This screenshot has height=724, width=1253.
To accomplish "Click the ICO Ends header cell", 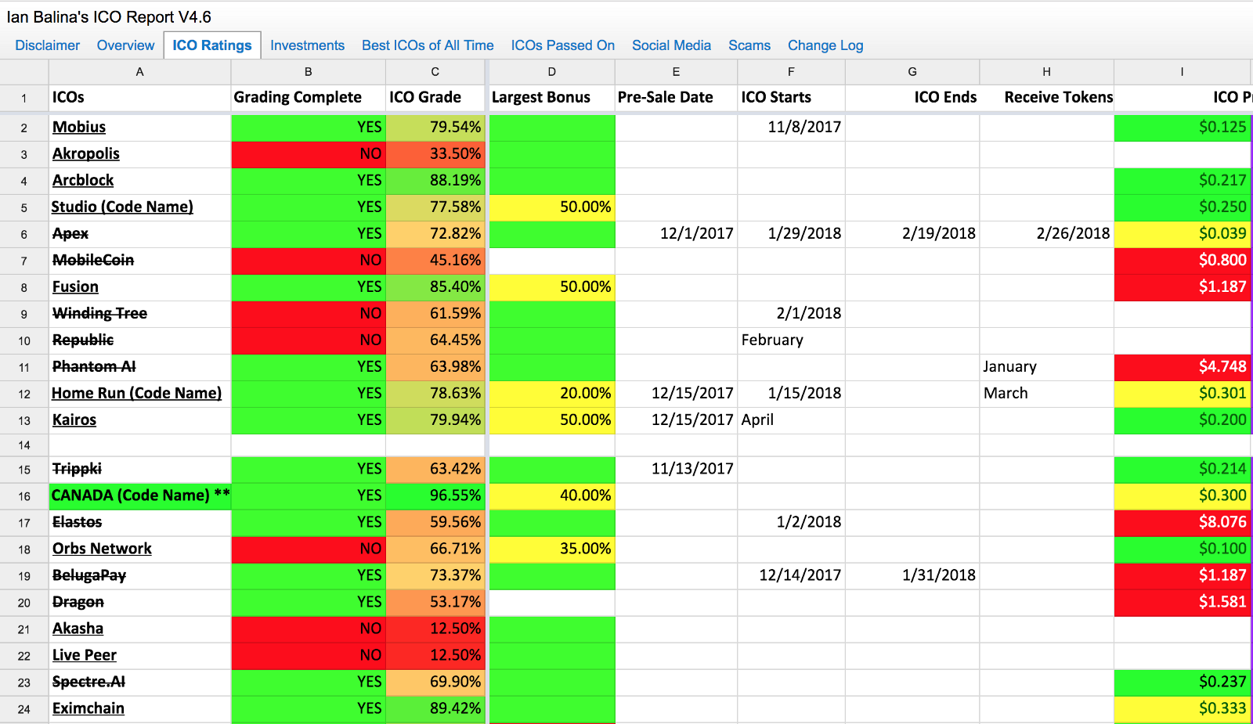I will (912, 98).
